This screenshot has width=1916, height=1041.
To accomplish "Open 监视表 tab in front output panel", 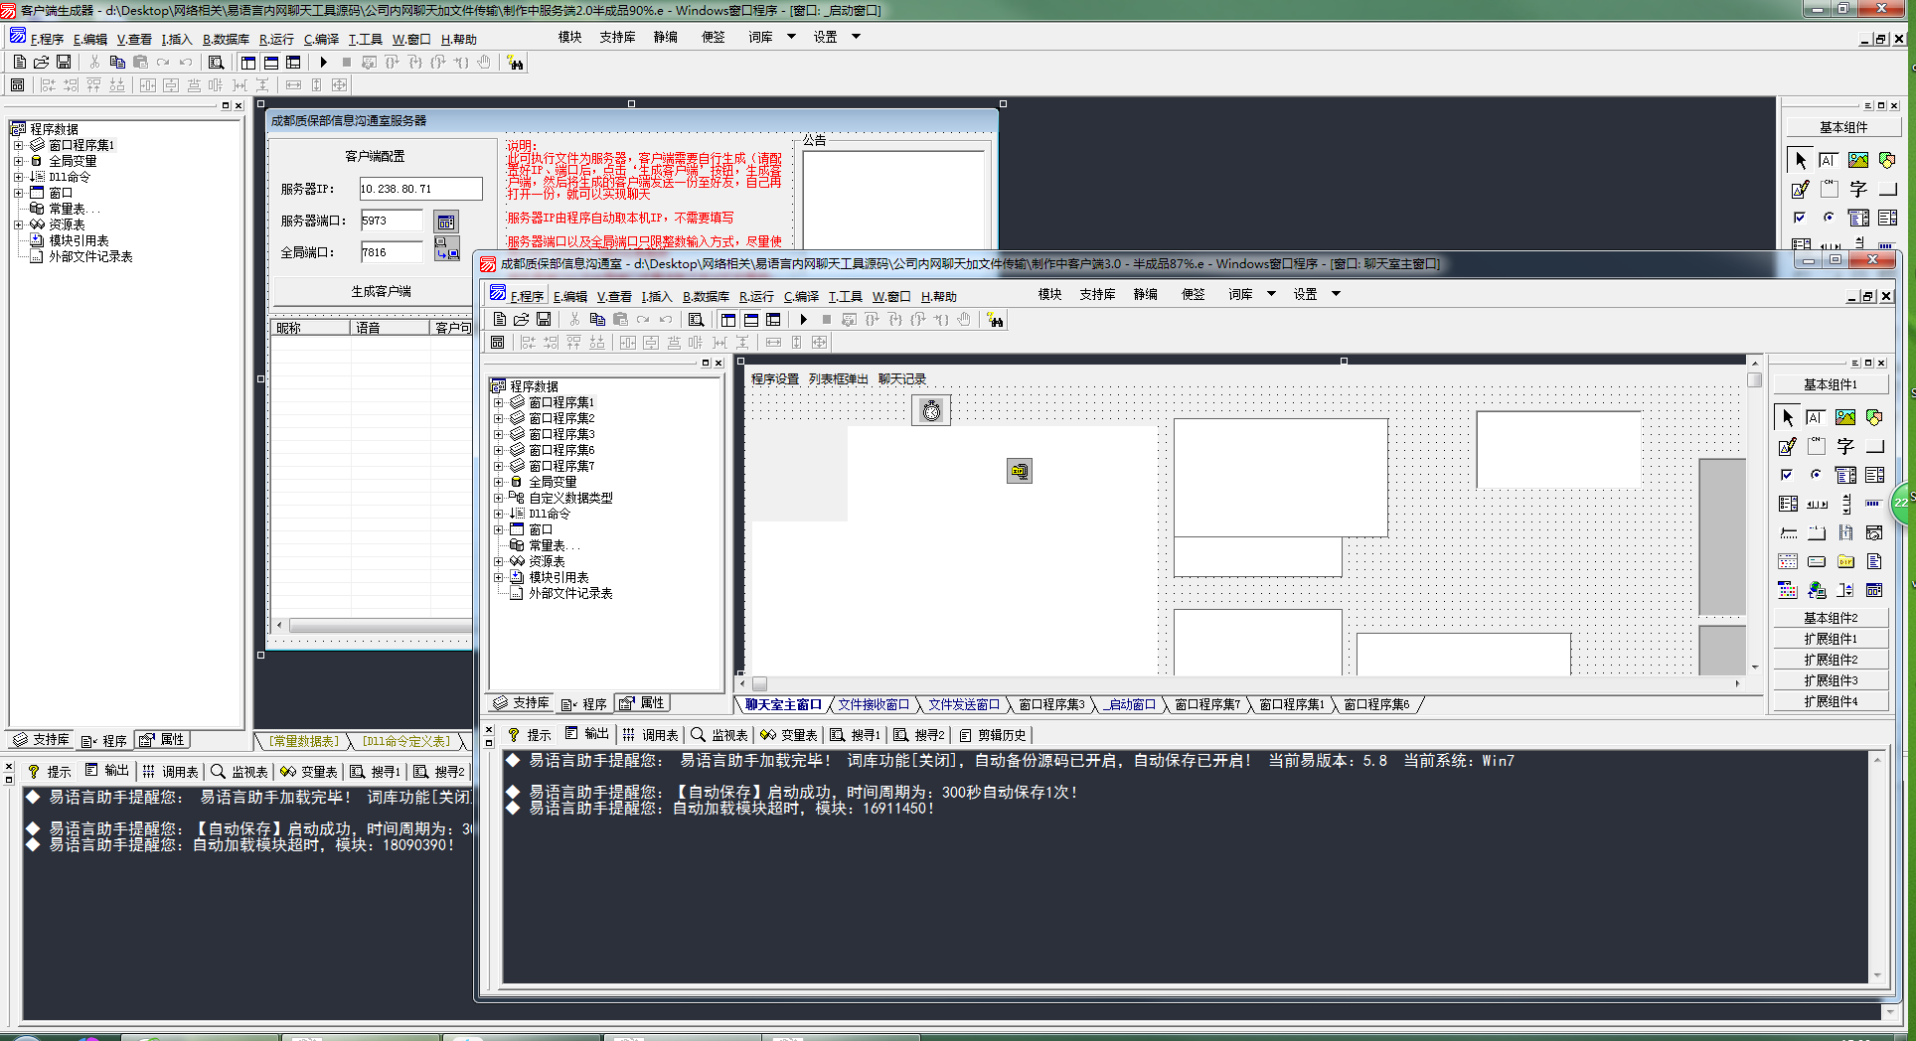I will click(x=719, y=735).
